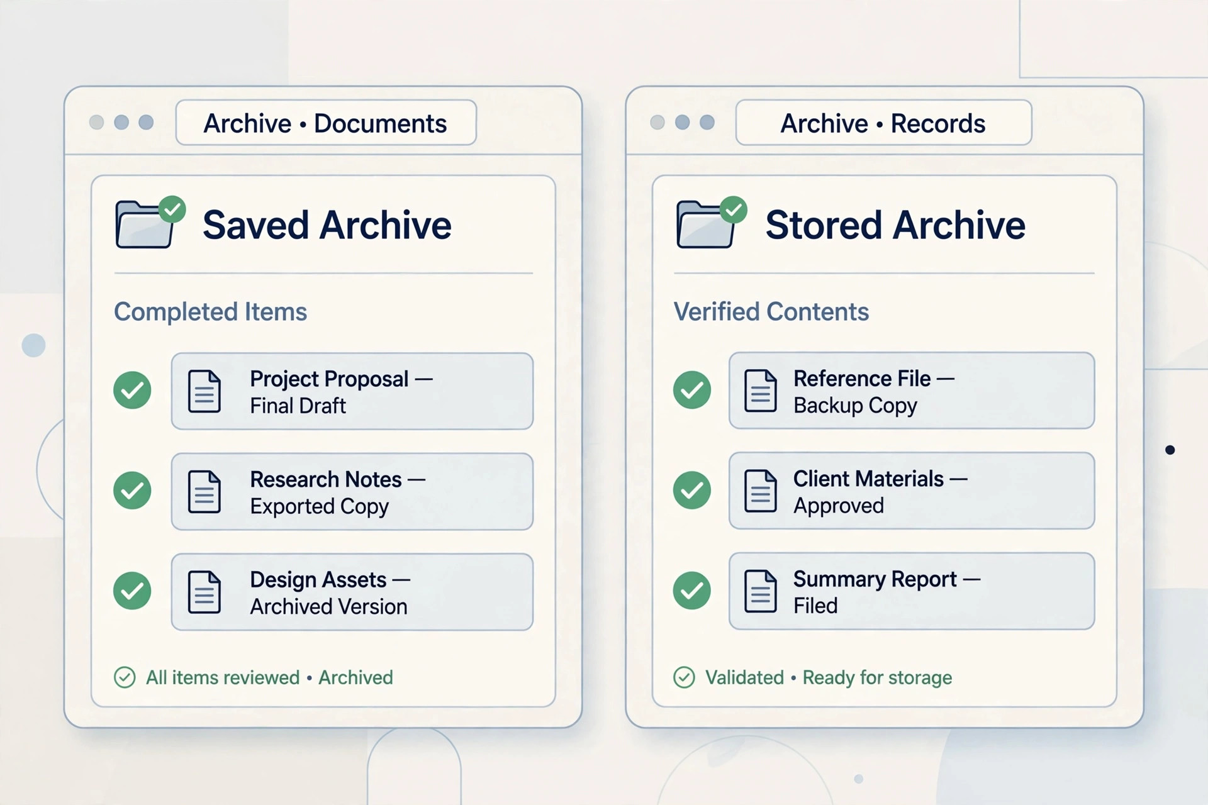Click document icon in Design Assets row
Viewport: 1208px width, 805px height.
pos(204,592)
